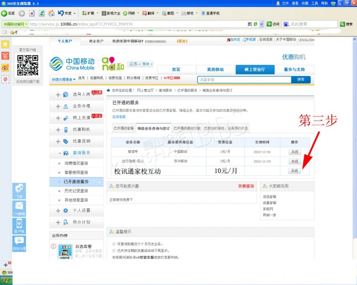Image resolution: width=357 pixels, height=285 pixels.
Task: Select the 个人客户 top tab
Action: 65,41
